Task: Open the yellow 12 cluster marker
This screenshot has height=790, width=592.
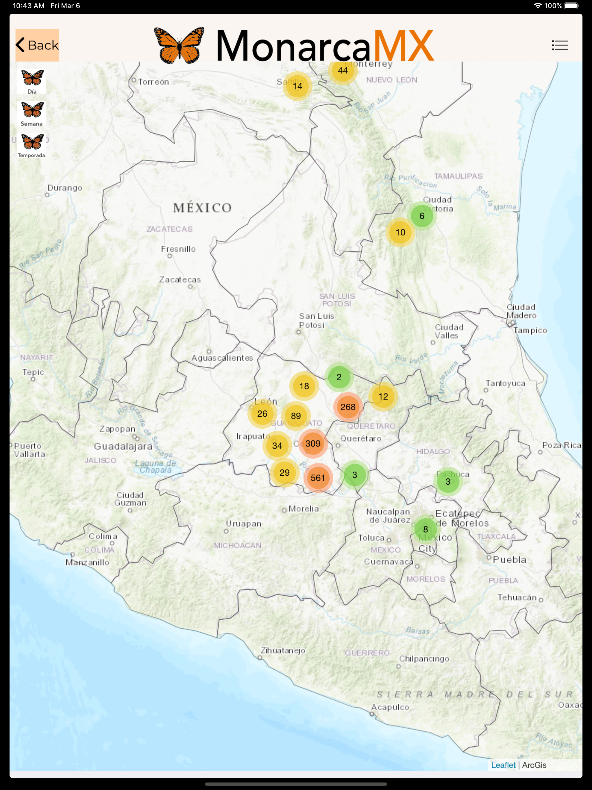Action: [x=383, y=396]
